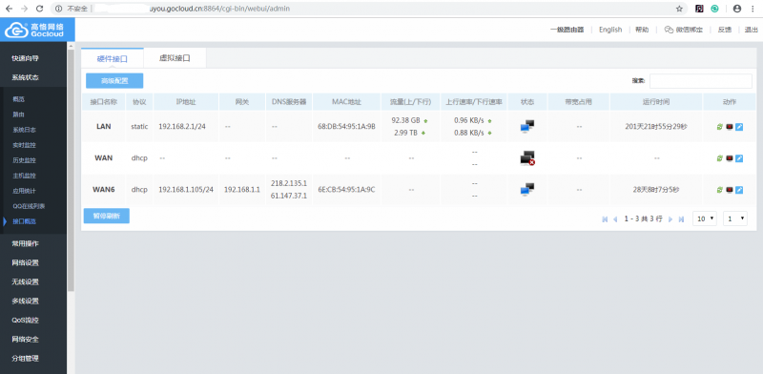This screenshot has width=763, height=374.
Task: Click the blue edit icon for WAN6
Action: (739, 190)
